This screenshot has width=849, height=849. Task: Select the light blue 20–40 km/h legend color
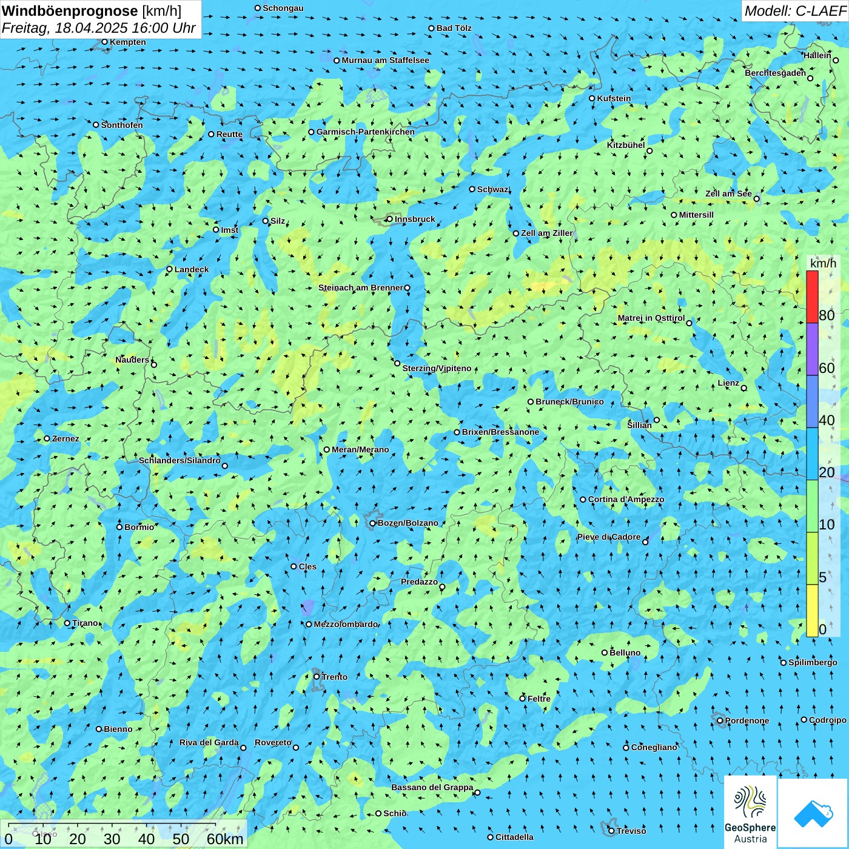(812, 454)
